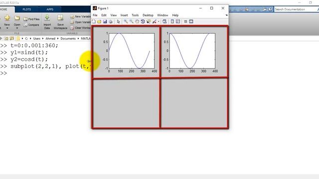Expand the New dropdown arrow
This screenshot has height=179, width=319.
(x=7, y=28)
